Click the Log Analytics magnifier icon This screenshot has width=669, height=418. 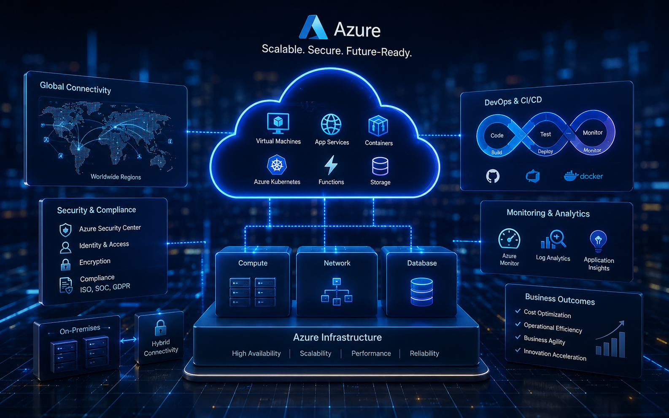point(553,239)
